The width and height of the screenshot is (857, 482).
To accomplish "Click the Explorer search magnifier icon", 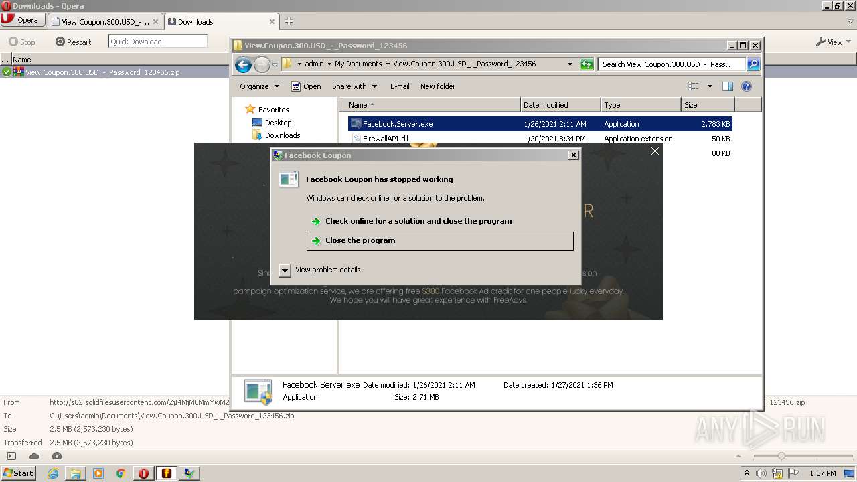I will [753, 64].
